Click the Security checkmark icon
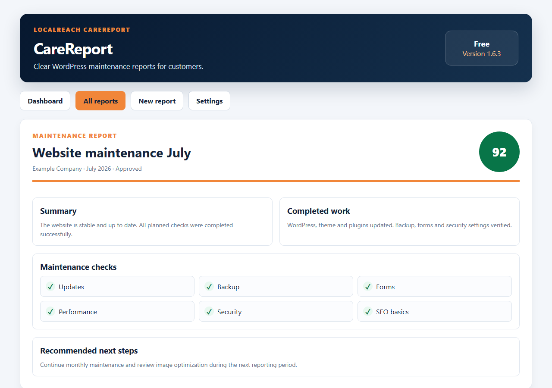Viewport: 552px width, 388px height. [209, 311]
